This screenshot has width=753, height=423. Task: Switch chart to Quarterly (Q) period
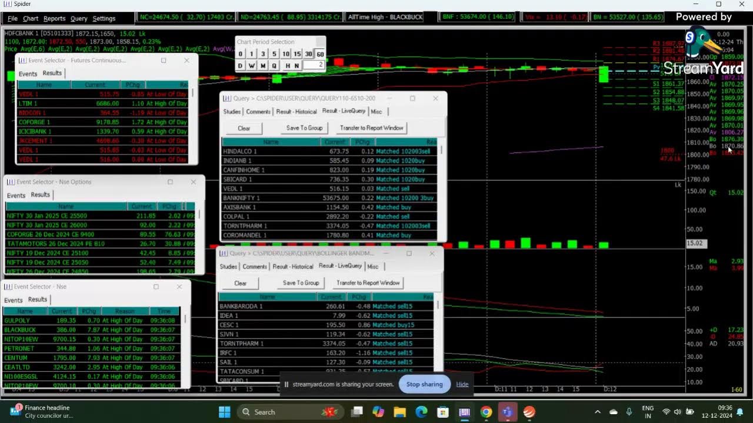coord(274,65)
